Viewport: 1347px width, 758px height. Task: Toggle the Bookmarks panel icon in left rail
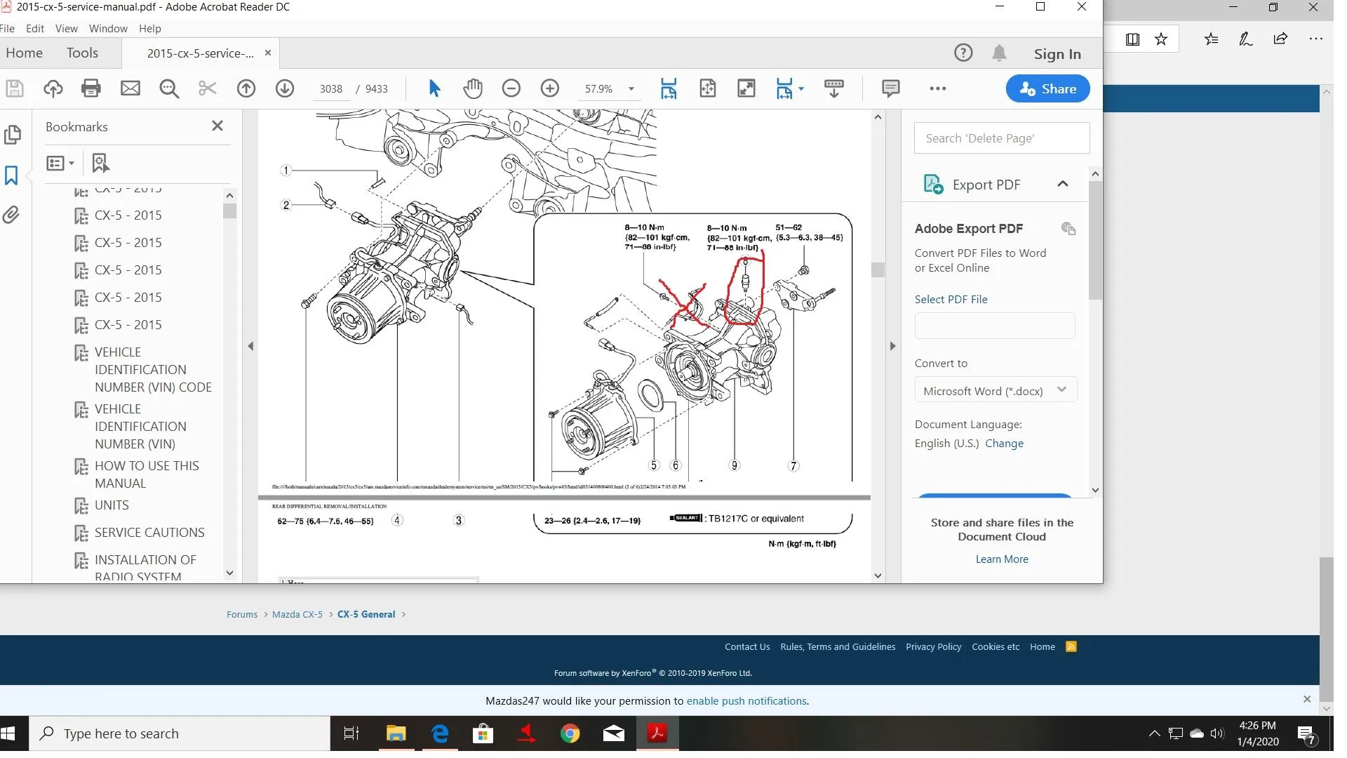11,175
